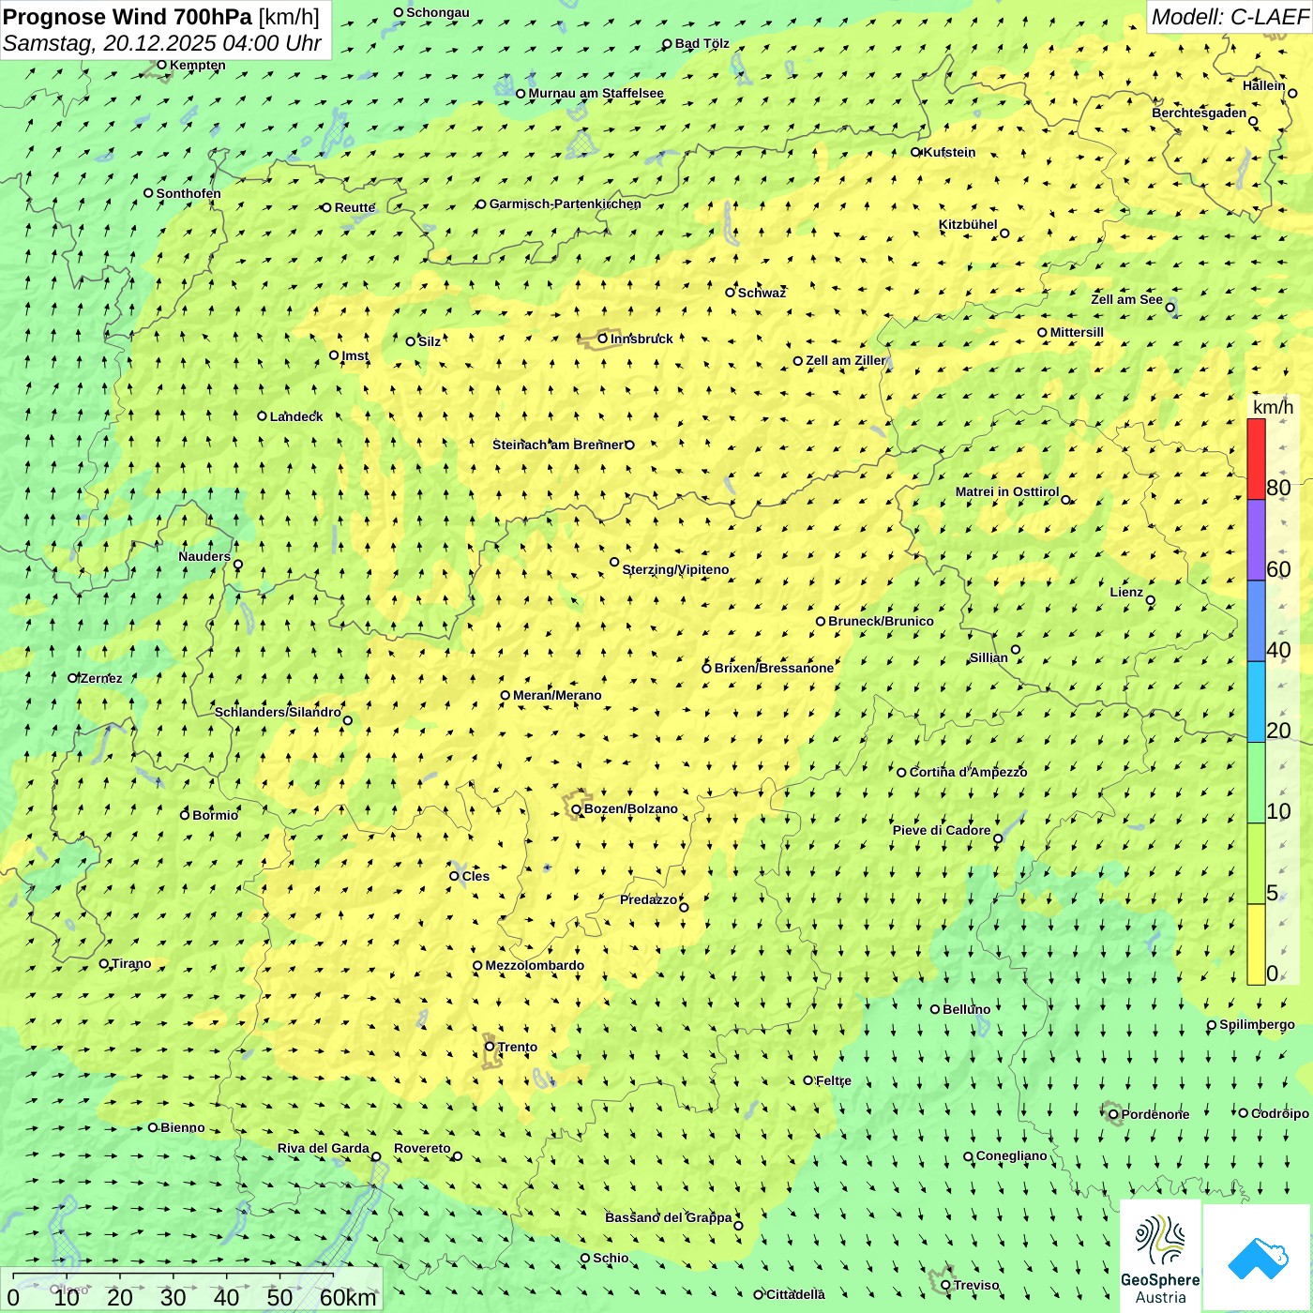Click the Innsbruck city marker

(603, 339)
